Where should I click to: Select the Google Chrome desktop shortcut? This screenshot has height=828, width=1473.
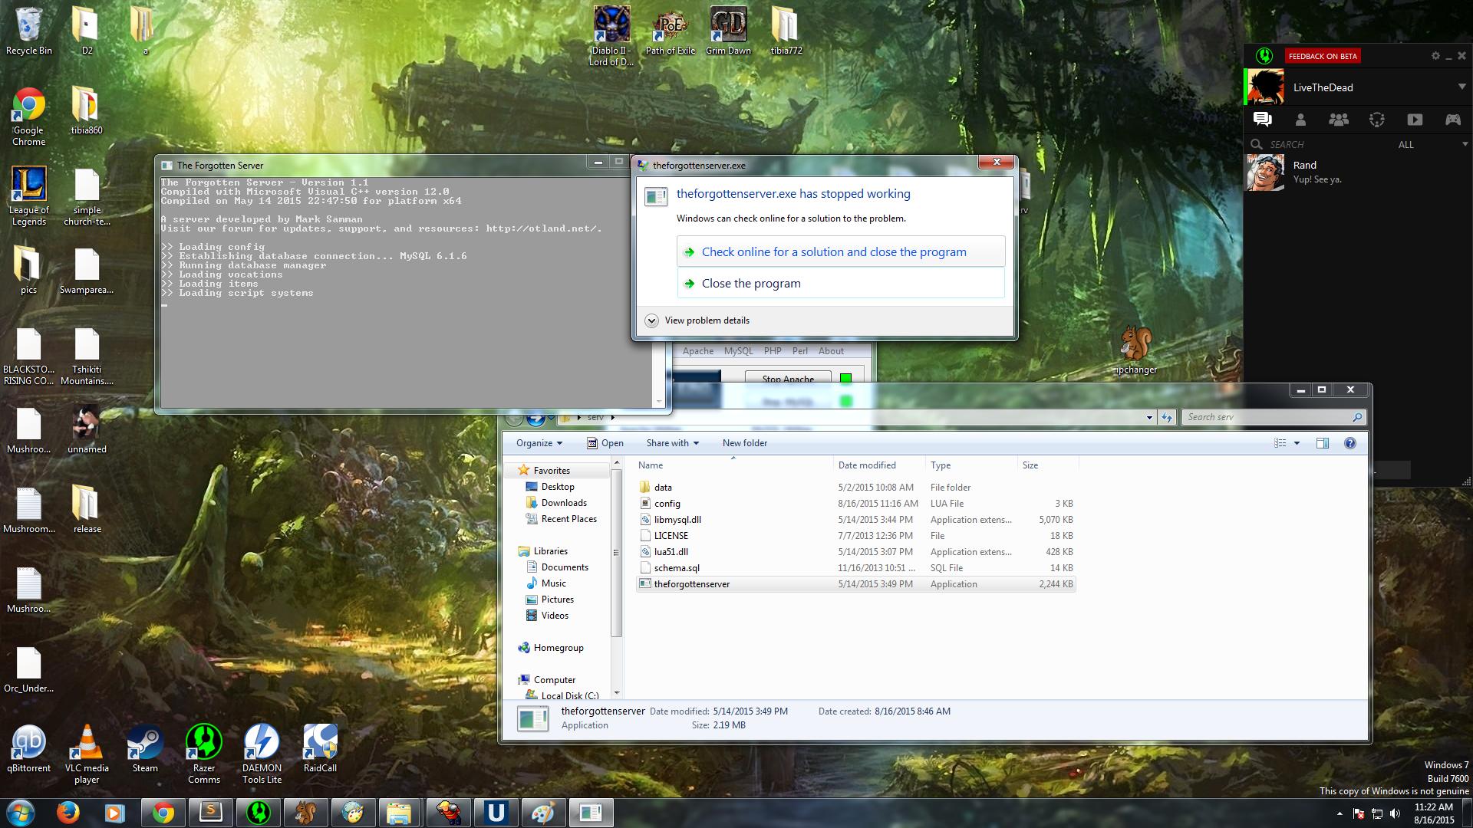(x=29, y=117)
